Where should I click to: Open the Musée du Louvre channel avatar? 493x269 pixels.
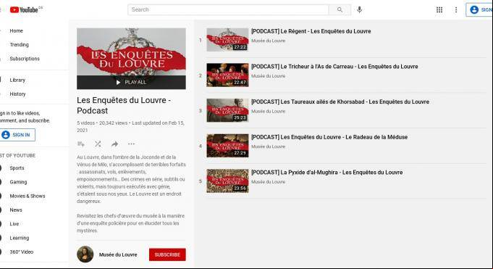(85, 254)
